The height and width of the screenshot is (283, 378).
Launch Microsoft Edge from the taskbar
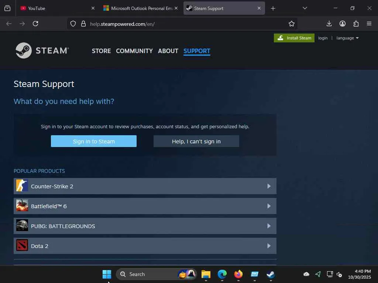222,274
